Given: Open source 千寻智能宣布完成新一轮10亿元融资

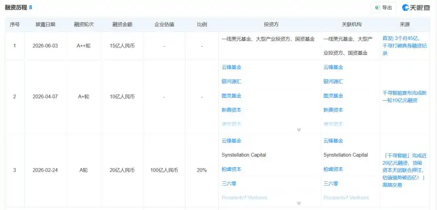Looking at the screenshot, I should (x=404, y=97).
